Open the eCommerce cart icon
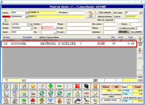Viewport: 145px width, 105px height. point(51,101)
